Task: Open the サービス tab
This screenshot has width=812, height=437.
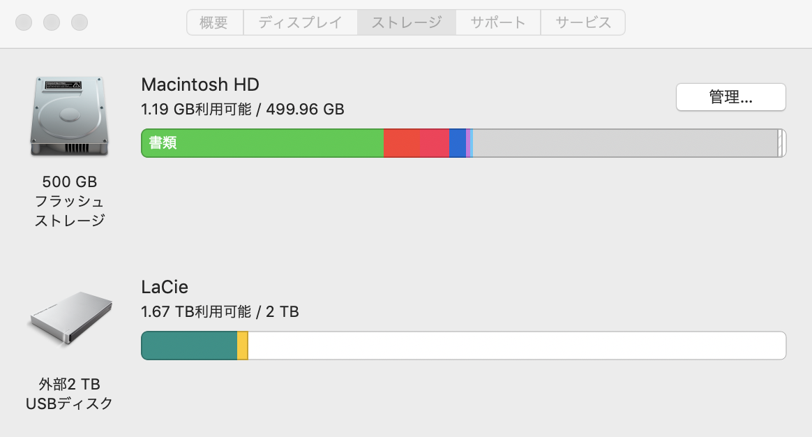Action: click(x=582, y=22)
